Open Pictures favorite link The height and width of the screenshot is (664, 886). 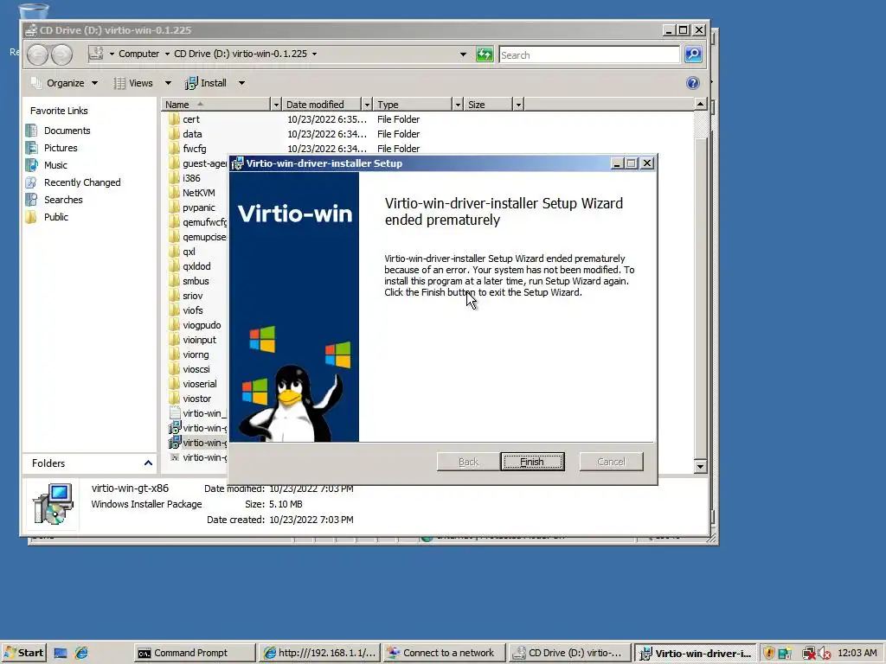pyautogui.click(x=61, y=148)
